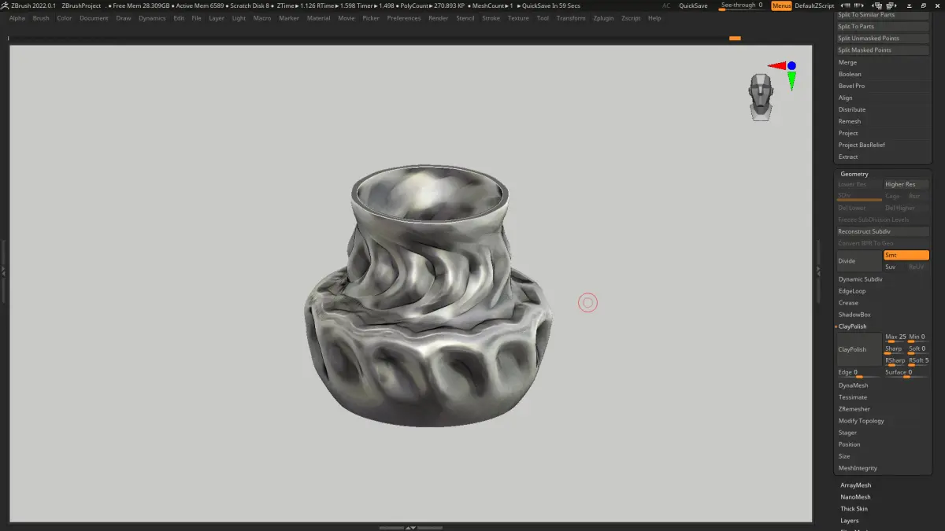945x531 pixels.
Task: Click the Split Masked Points button
Action: 883,50
